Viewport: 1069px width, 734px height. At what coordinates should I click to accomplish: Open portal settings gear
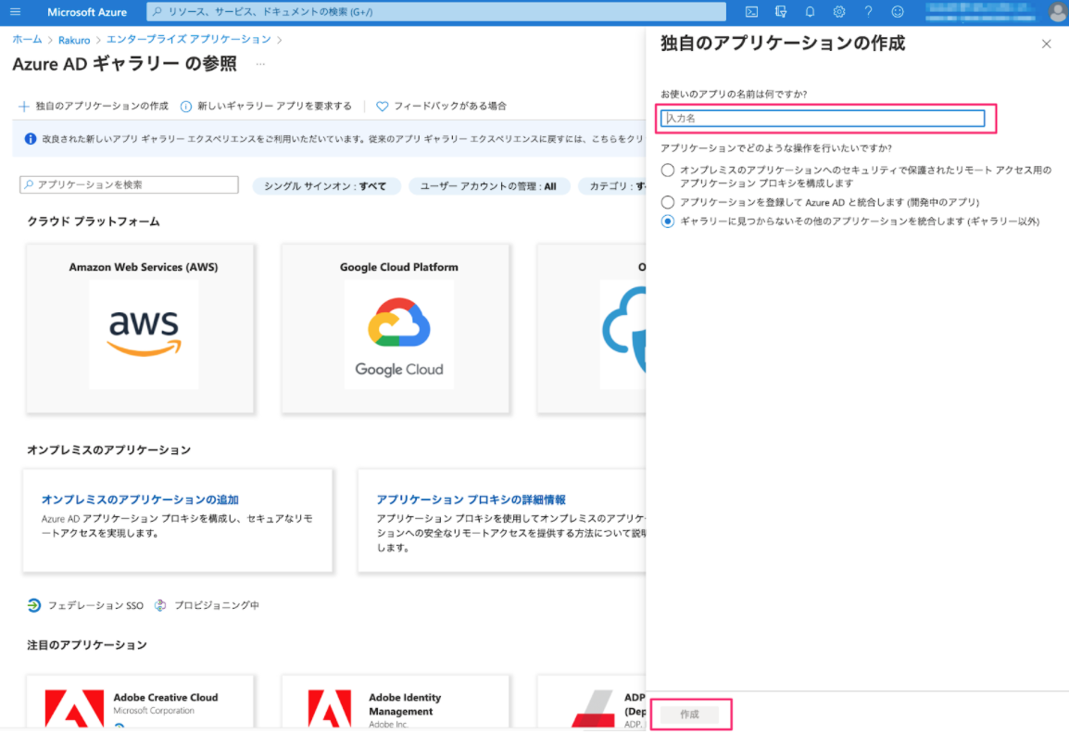pyautogui.click(x=839, y=12)
